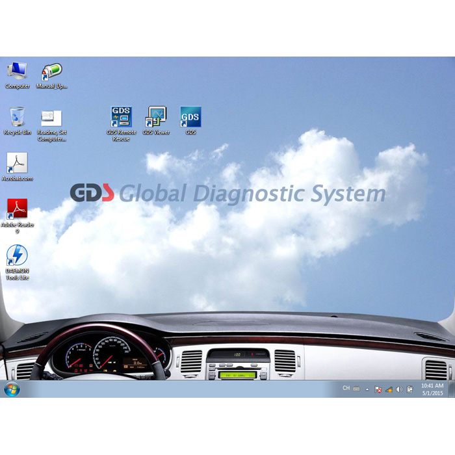This screenshot has height=455, width=455.
Task: Launch the GDS application icon
Action: coord(190,121)
